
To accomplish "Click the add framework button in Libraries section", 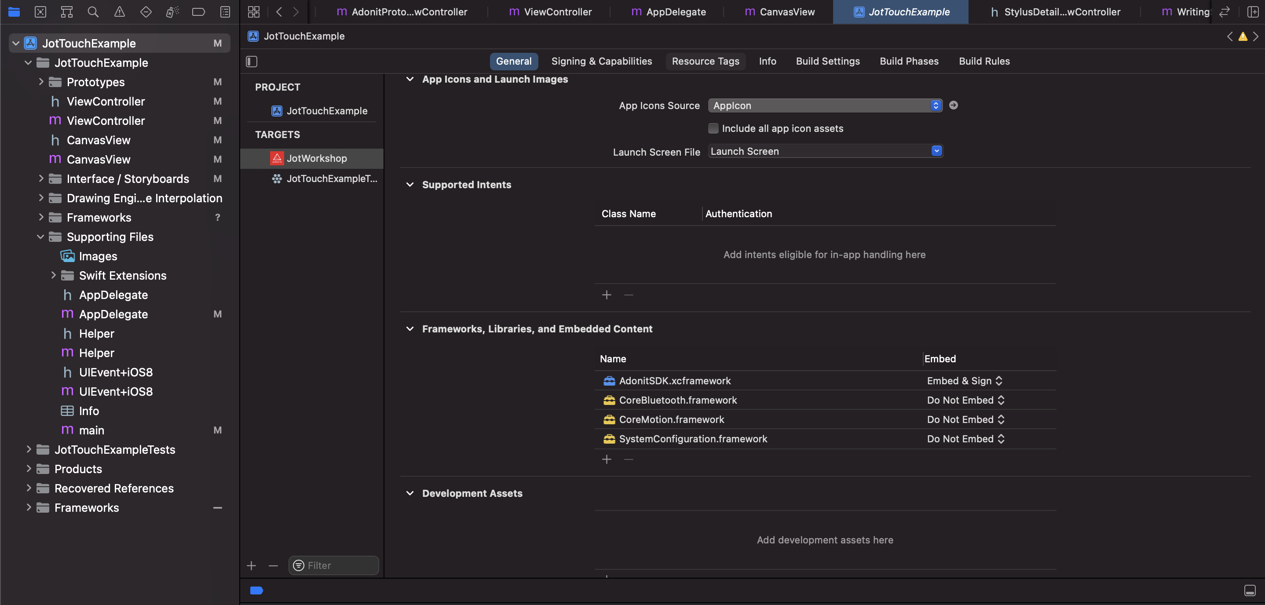I will pyautogui.click(x=607, y=458).
